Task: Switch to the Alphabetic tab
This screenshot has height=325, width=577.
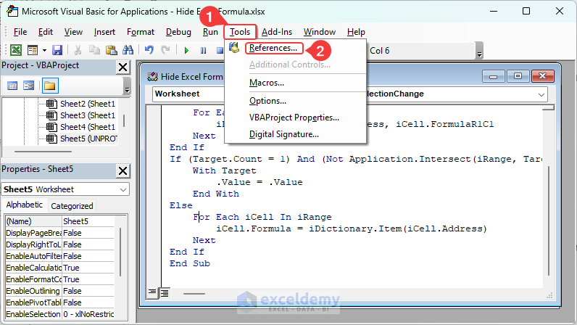Action: coord(25,205)
